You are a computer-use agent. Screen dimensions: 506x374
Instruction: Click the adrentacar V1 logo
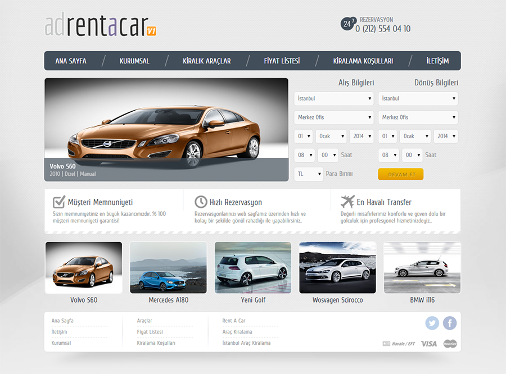[101, 24]
